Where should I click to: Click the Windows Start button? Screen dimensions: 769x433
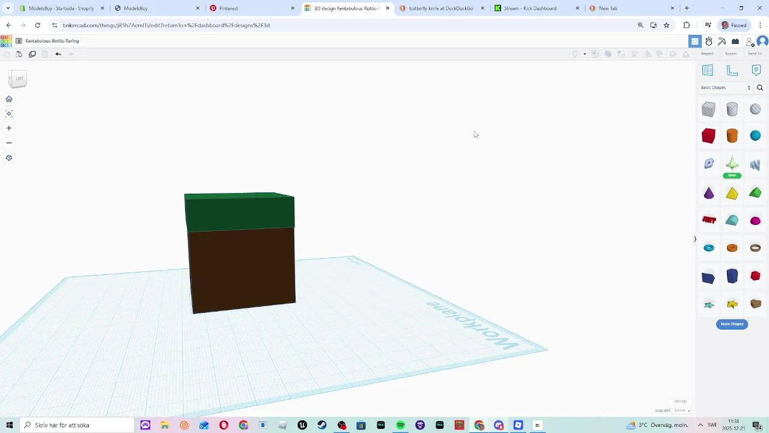9,425
